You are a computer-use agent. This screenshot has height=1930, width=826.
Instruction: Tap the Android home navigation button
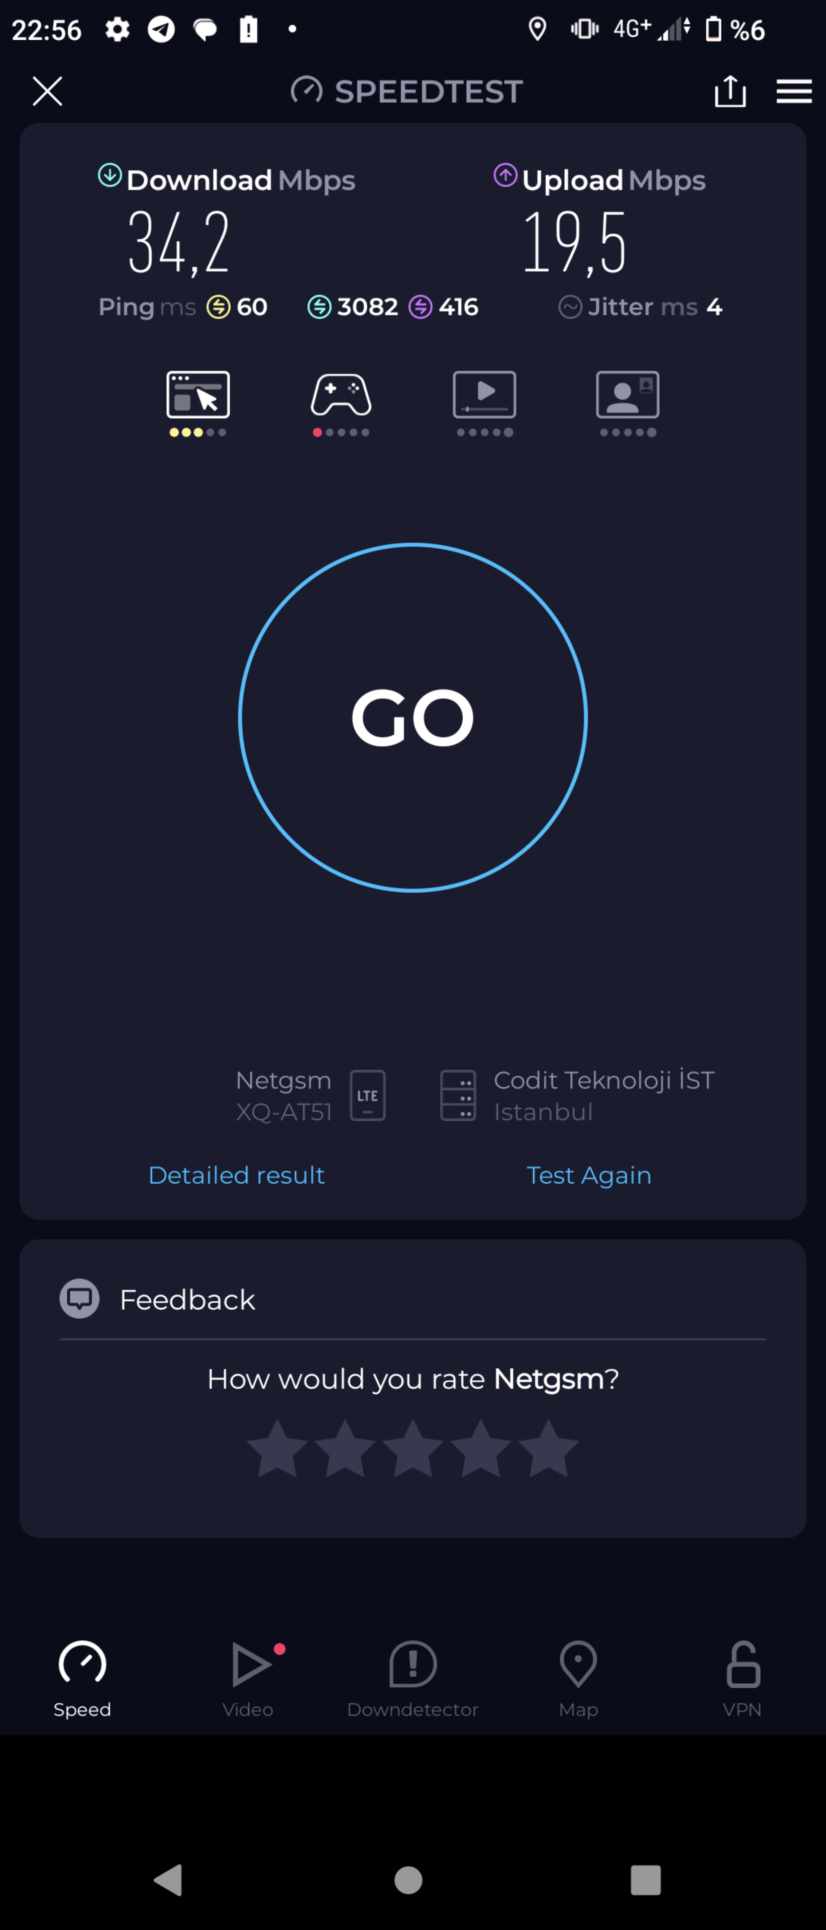coord(408,1880)
